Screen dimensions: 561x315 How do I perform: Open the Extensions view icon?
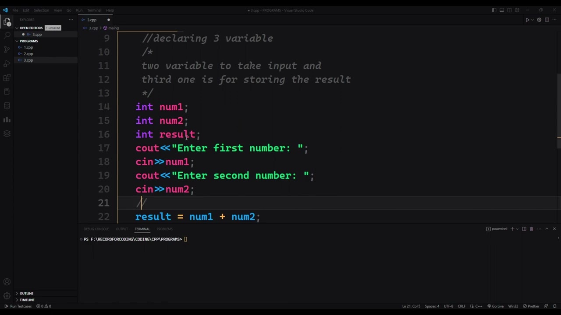coord(7,77)
